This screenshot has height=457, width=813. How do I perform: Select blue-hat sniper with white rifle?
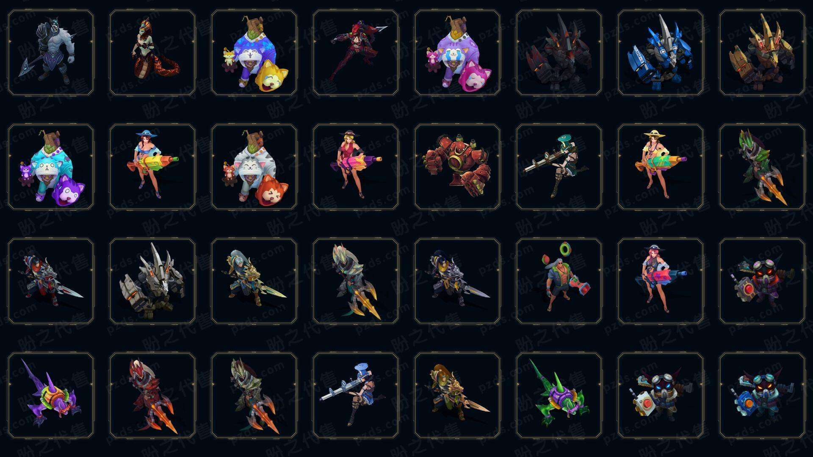tap(356, 395)
